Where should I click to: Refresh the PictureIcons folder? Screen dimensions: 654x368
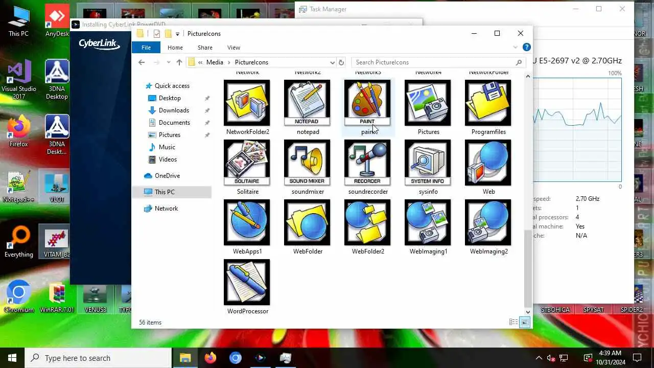click(342, 62)
